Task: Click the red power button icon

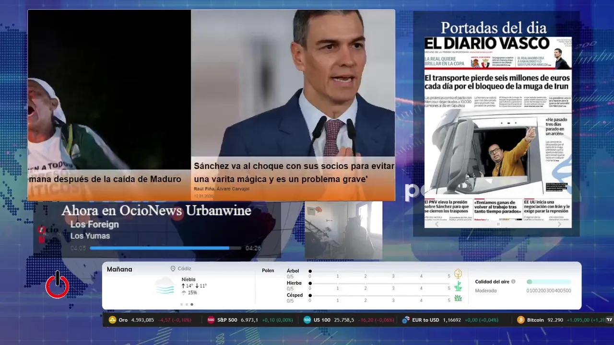Action: 58,285
